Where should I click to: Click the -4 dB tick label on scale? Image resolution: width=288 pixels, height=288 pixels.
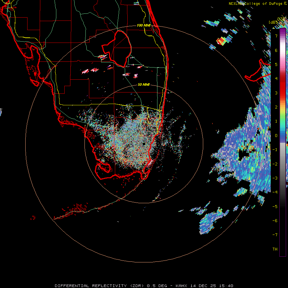click(275, 192)
